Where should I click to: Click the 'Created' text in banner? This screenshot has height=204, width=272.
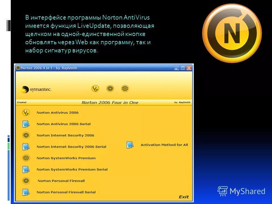[22, 102]
